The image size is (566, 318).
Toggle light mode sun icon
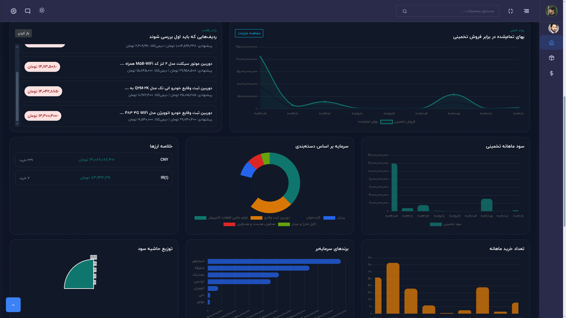click(42, 11)
